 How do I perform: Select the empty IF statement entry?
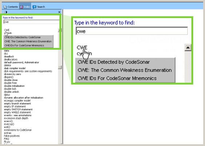15,107
